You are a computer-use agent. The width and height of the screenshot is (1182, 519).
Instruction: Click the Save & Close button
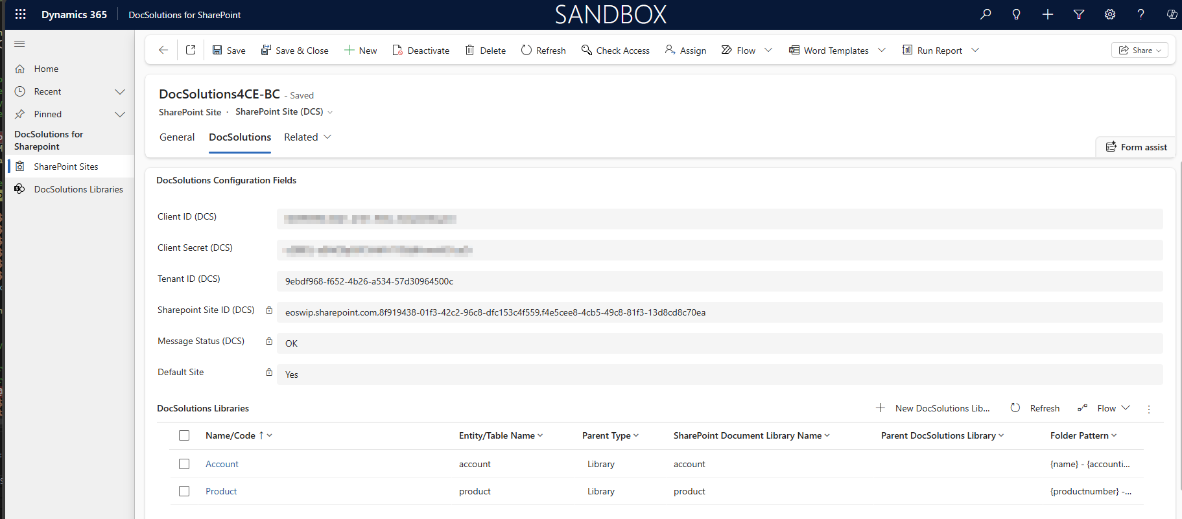click(295, 51)
